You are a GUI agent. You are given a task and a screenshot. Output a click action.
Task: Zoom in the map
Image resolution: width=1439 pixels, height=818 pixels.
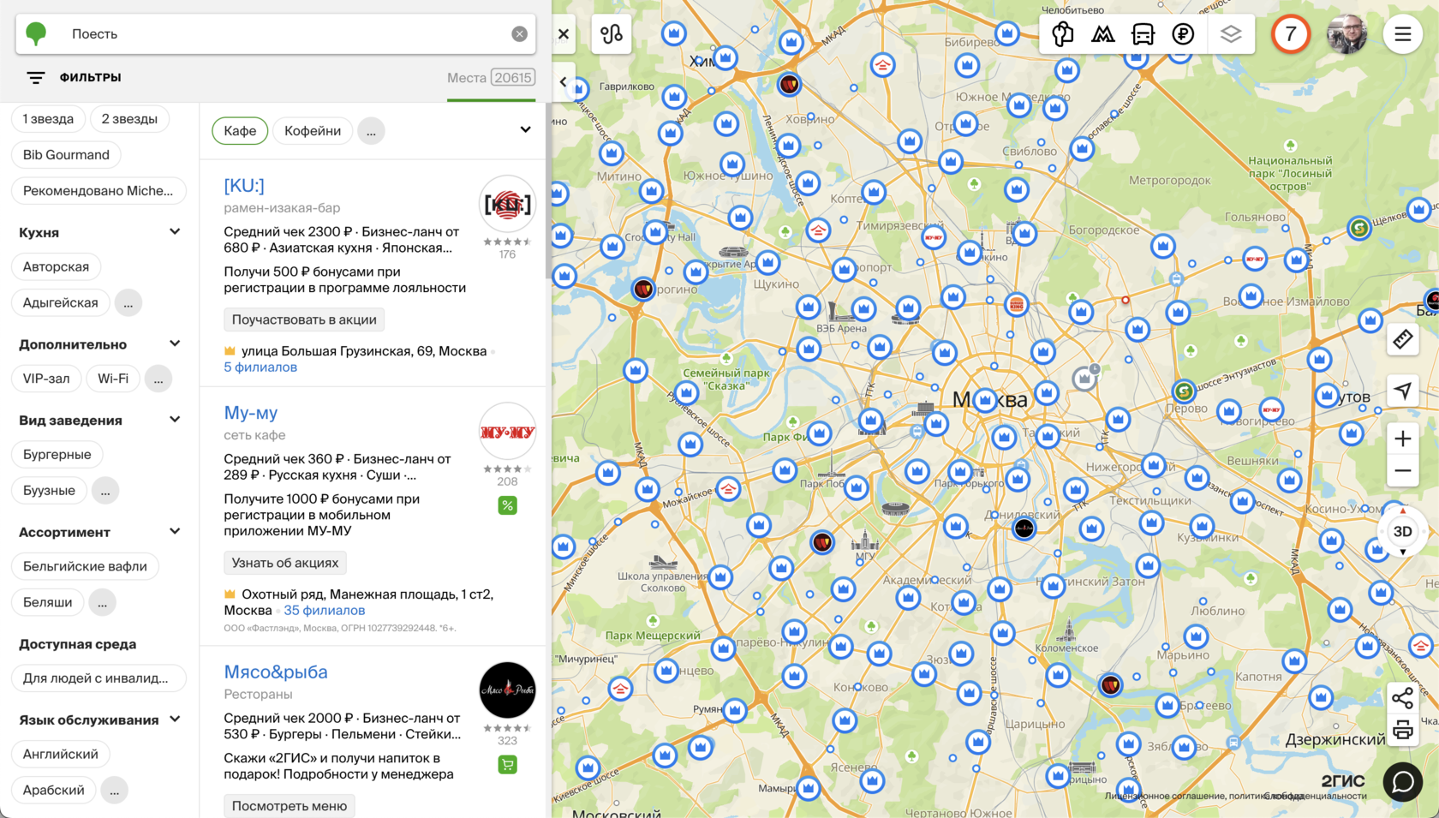click(x=1403, y=439)
